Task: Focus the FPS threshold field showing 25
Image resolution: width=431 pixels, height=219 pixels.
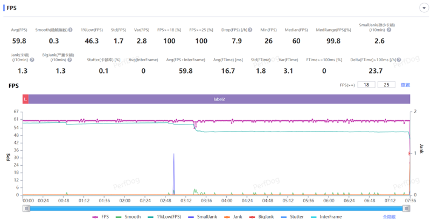Action: [386, 85]
